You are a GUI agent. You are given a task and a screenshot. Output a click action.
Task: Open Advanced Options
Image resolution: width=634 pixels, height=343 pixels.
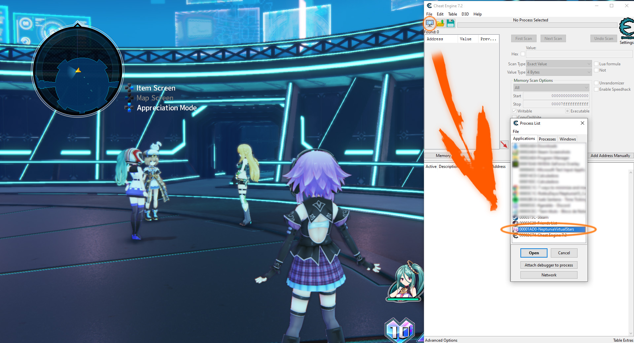click(x=441, y=340)
